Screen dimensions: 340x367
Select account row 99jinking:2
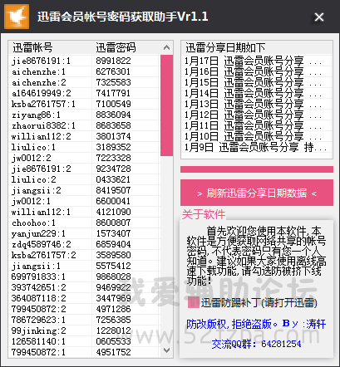pos(85,330)
